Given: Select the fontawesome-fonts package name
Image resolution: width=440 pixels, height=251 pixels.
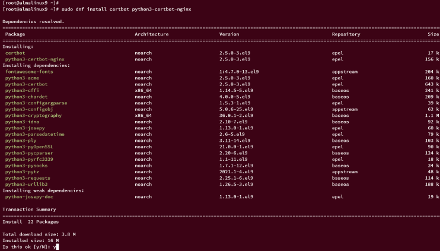Looking at the screenshot, I should coord(29,72).
